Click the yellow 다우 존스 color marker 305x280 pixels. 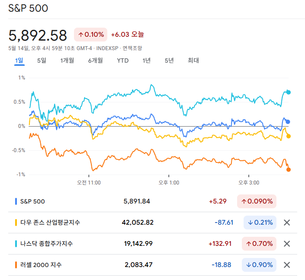tap(16, 223)
